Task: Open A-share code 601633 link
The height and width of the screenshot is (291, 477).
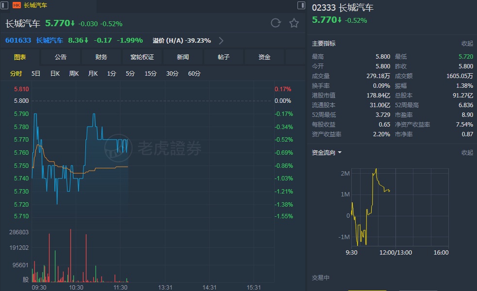Action: click(x=18, y=40)
